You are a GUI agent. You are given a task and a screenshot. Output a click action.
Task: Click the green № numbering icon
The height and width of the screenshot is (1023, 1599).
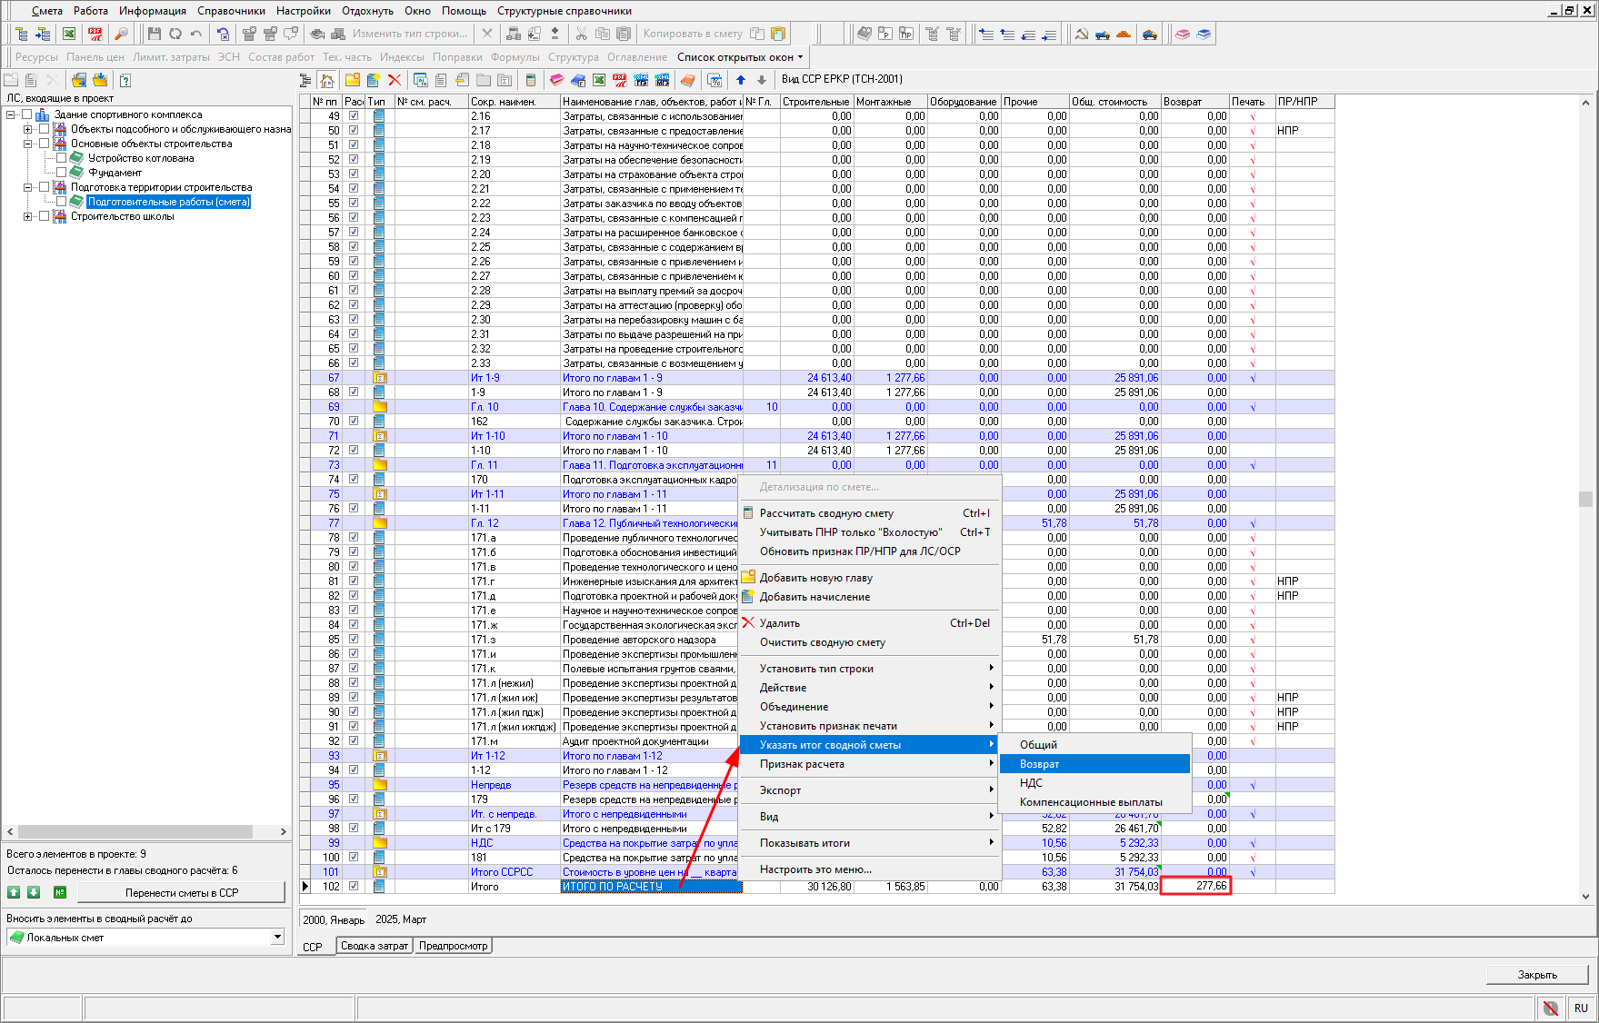pyautogui.click(x=59, y=892)
